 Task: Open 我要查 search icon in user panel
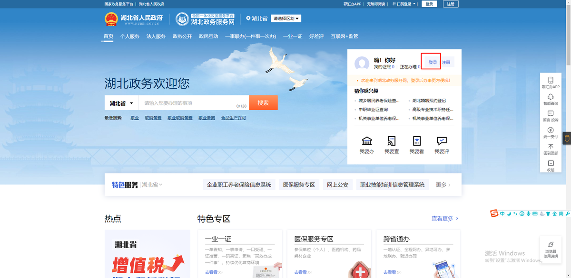pos(392,141)
